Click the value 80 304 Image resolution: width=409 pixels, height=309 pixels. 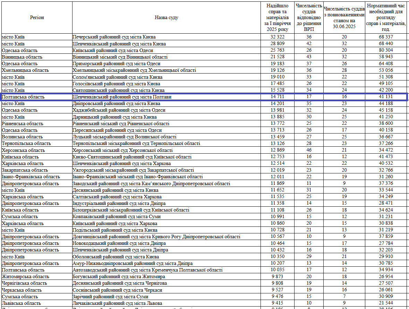click(386, 50)
